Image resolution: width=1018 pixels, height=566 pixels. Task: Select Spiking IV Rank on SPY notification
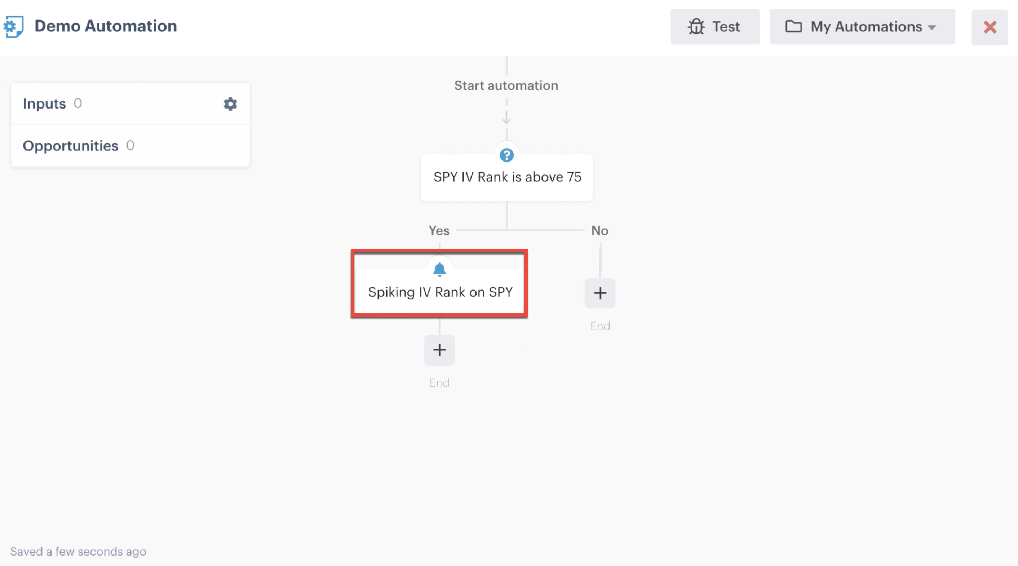(x=440, y=292)
